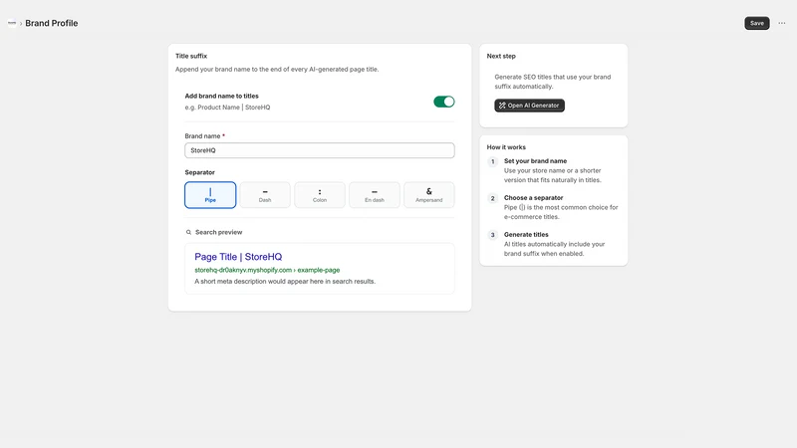This screenshot has width=797, height=448.
Task: Click Set your brand name step text
Action: click(x=535, y=161)
